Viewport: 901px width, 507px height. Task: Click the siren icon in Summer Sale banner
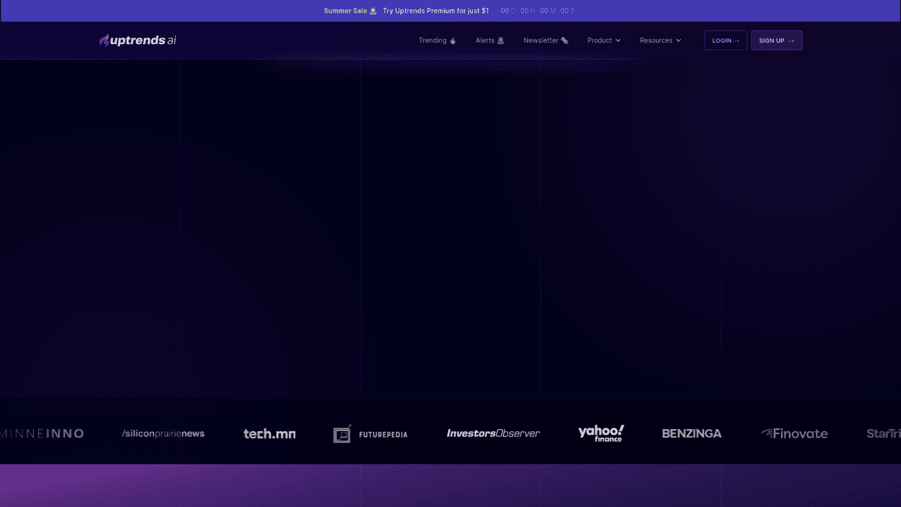pos(373,11)
